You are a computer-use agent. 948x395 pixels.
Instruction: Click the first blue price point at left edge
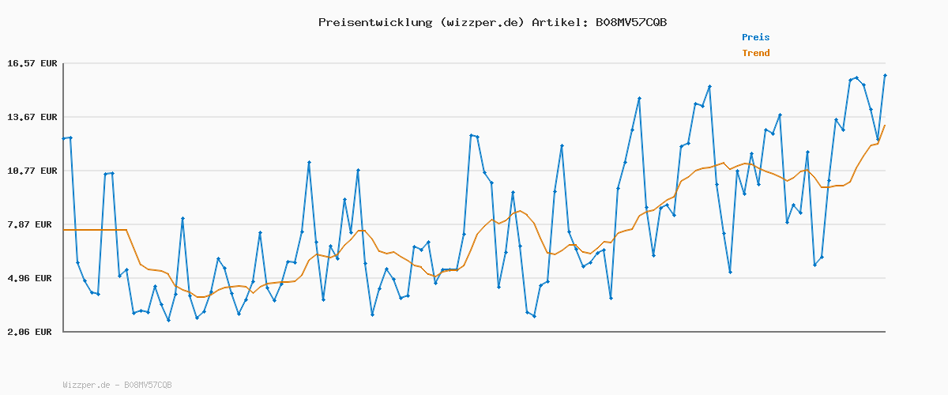[x=64, y=138]
